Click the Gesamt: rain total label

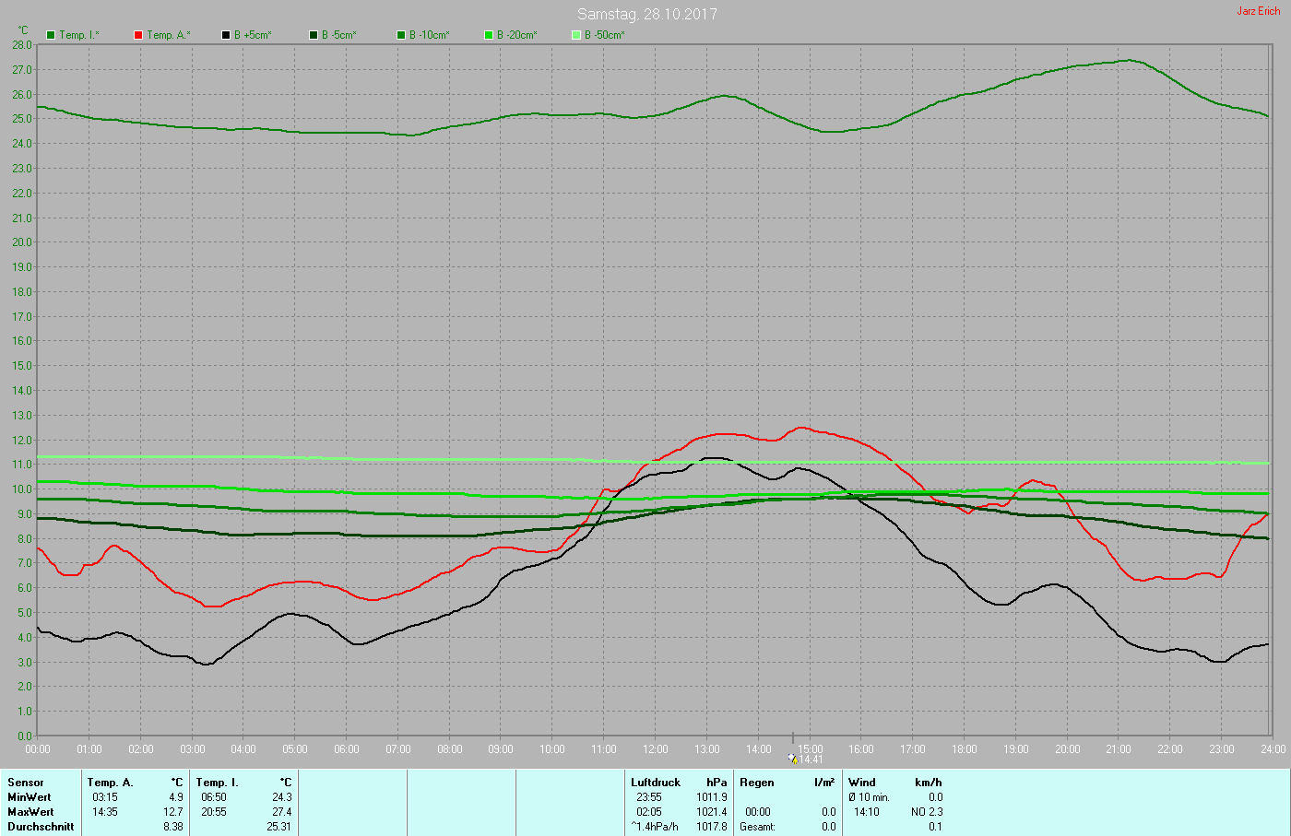pyautogui.click(x=757, y=827)
